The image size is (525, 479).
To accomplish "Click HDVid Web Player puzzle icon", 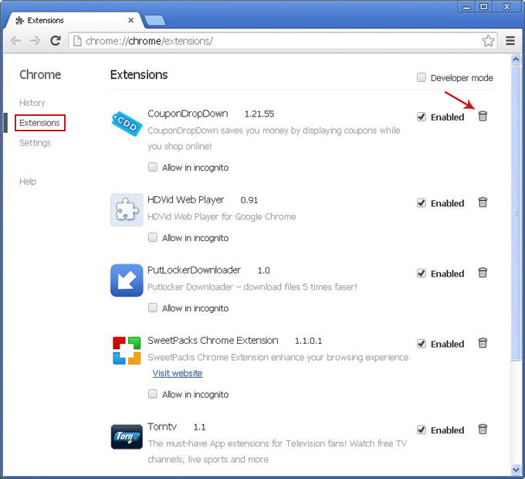I will 127,209.
